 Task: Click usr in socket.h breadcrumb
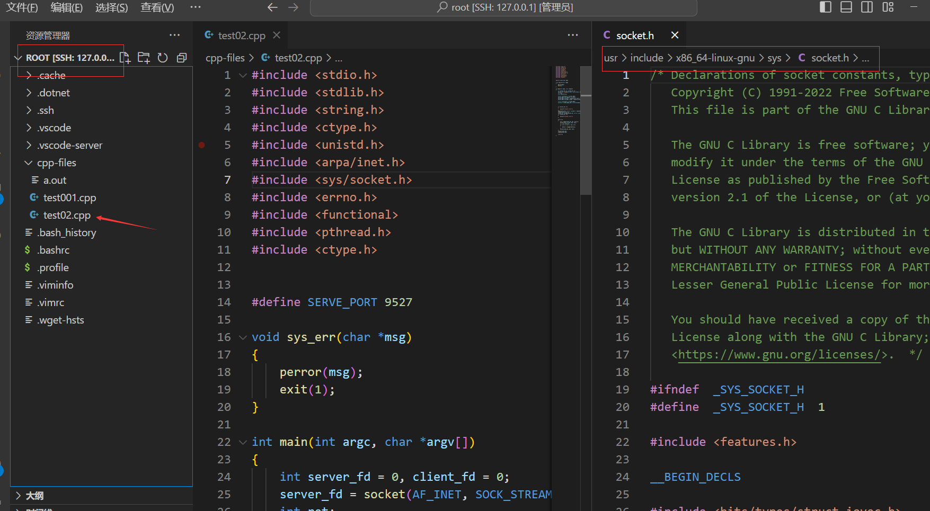click(611, 58)
